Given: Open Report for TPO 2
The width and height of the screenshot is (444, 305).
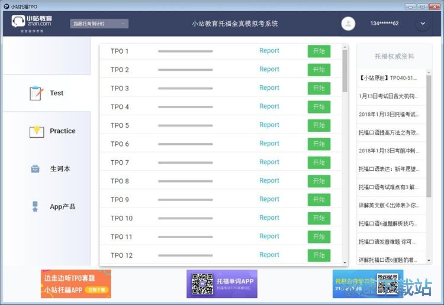Looking at the screenshot, I should (269, 69).
